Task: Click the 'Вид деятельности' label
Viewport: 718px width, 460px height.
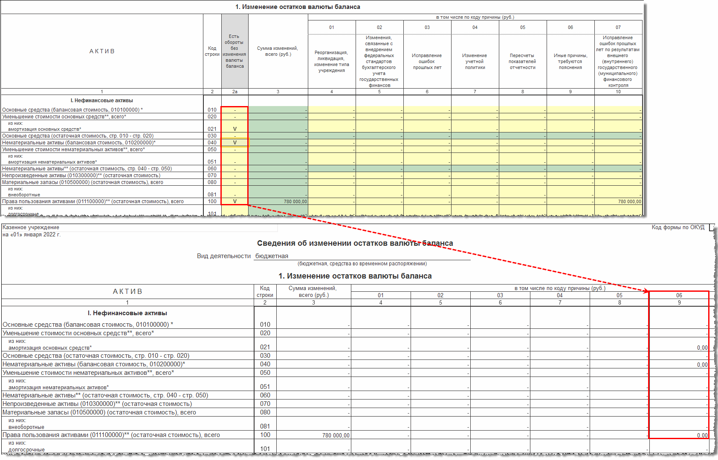Action: coord(224,256)
